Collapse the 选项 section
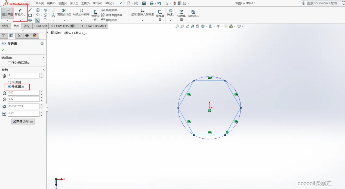 [44, 58]
